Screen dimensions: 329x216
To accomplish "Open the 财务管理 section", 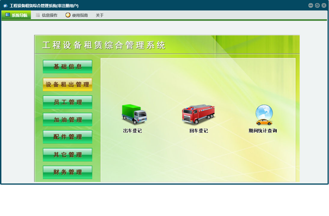I will click(68, 172).
